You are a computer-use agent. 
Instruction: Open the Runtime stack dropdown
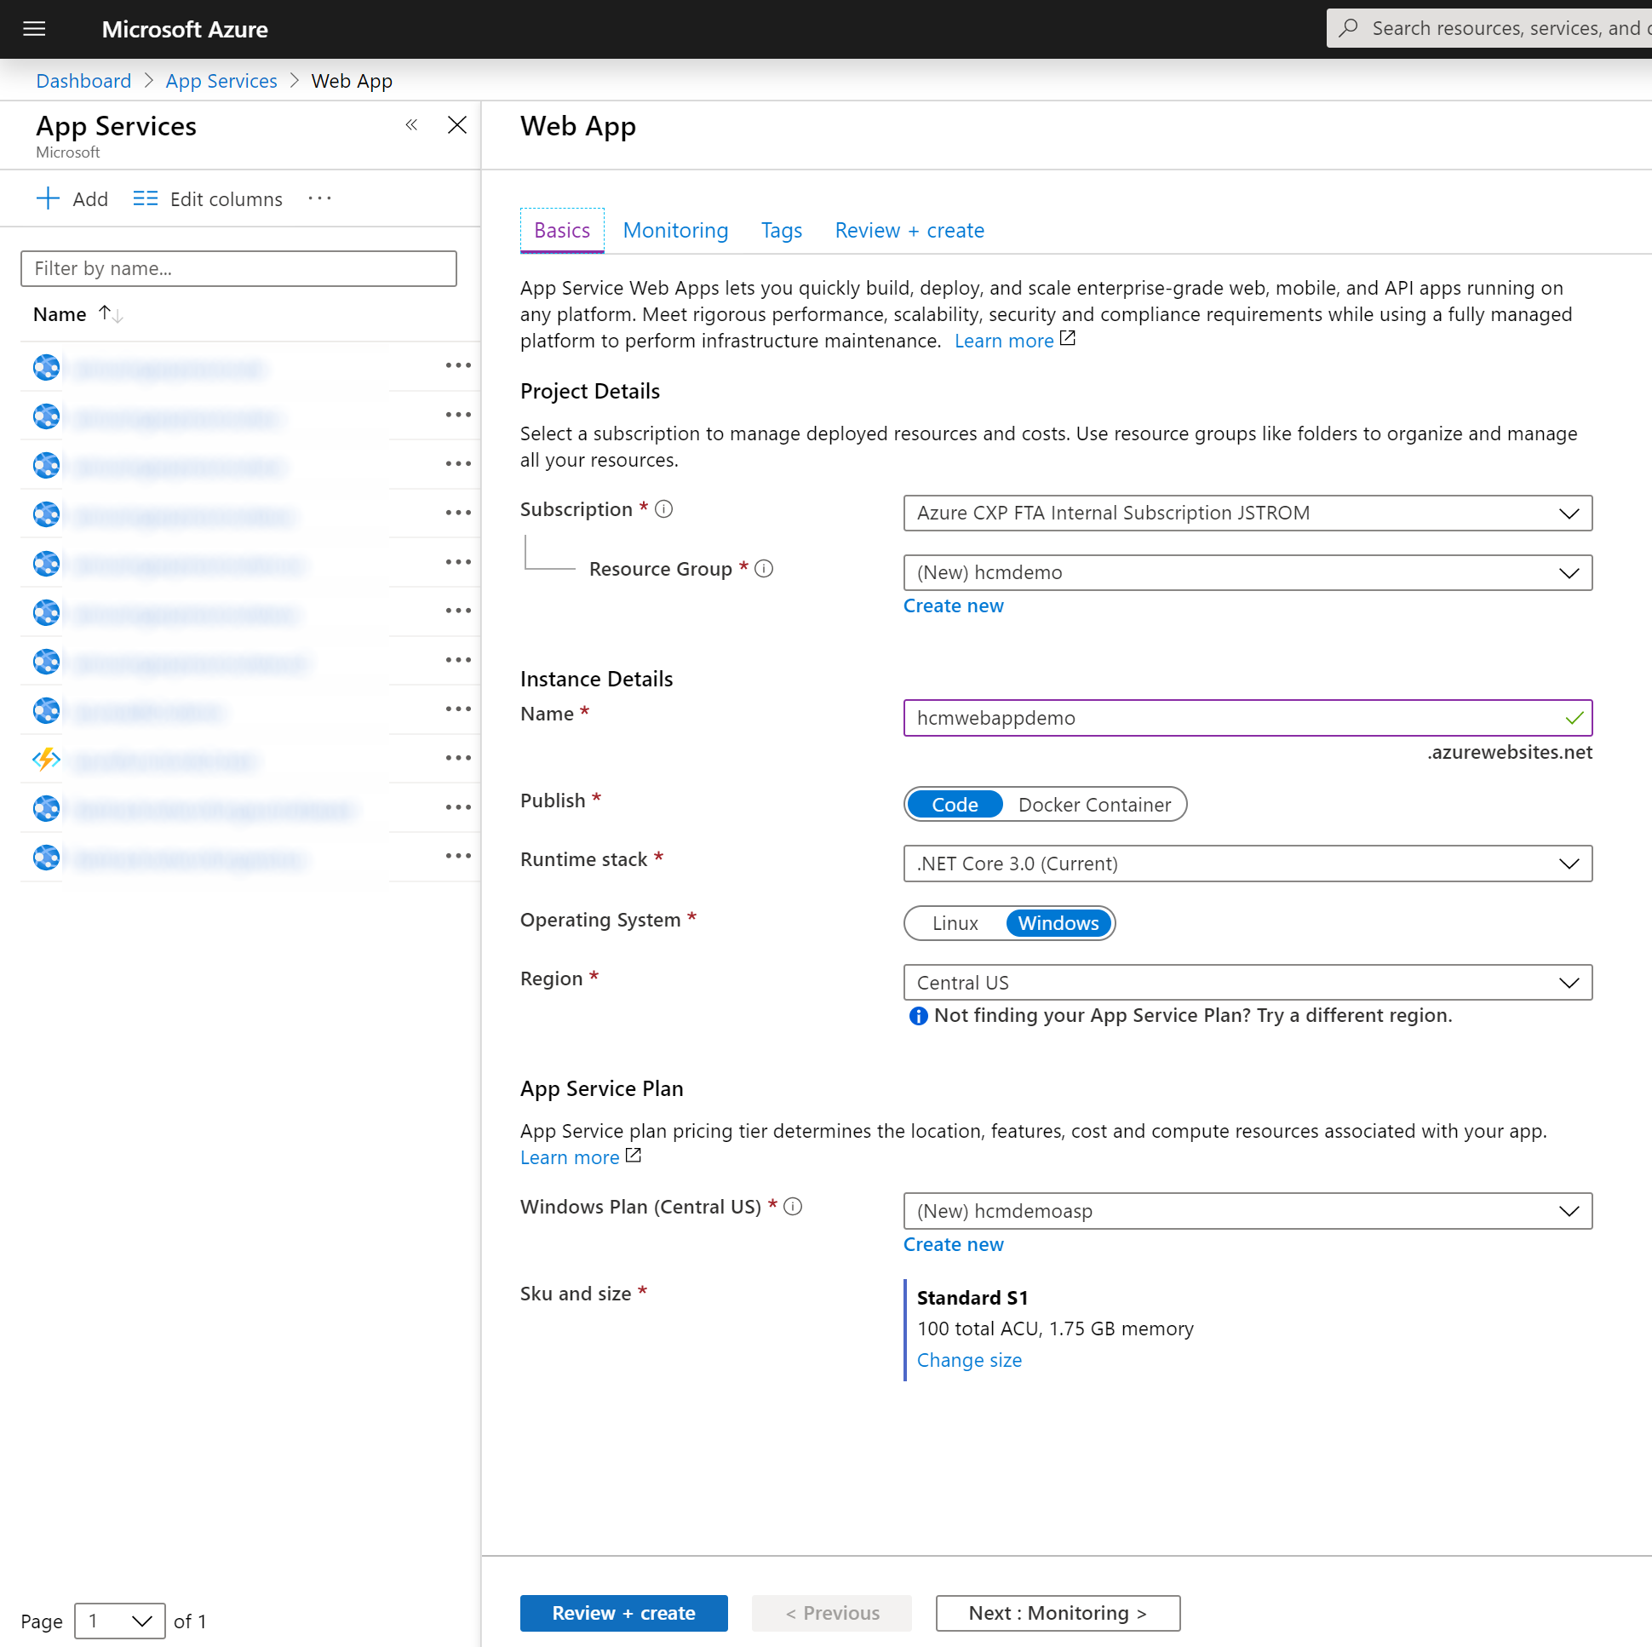pyautogui.click(x=1569, y=863)
